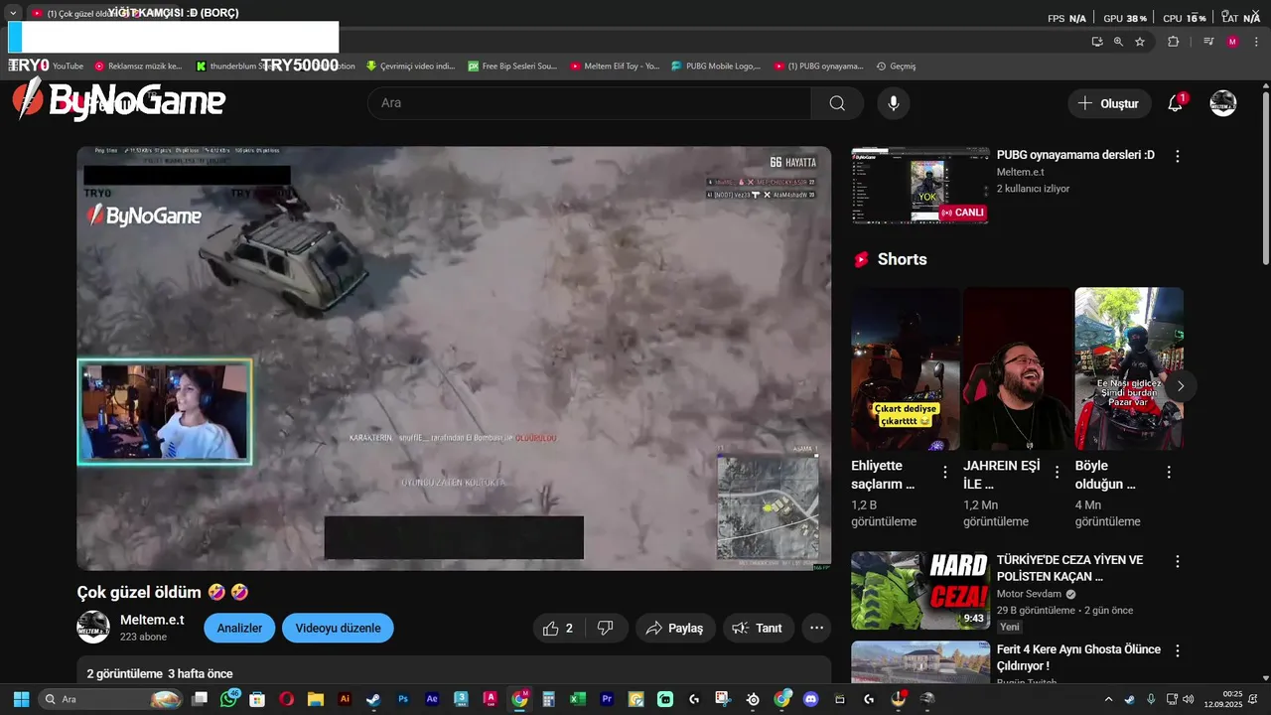The width and height of the screenshot is (1271, 715).
Task: Click Motor Sevdam channel name
Action: (1030, 594)
